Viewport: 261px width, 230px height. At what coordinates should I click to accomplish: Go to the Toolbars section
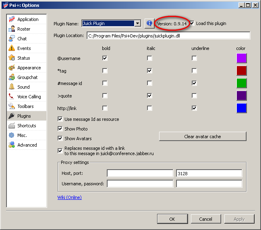click(x=25, y=106)
